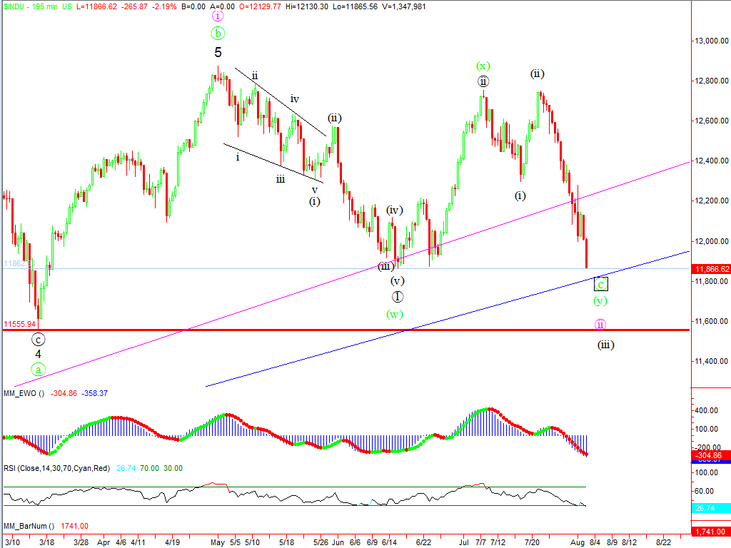This screenshot has width=731, height=548.
Task: Select the green circled b wave label
Action: point(218,33)
